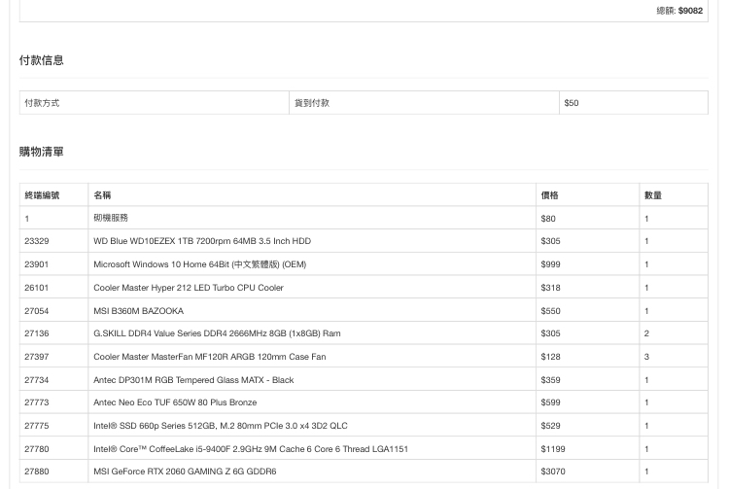Click the 價格 column header

pyautogui.click(x=588, y=195)
